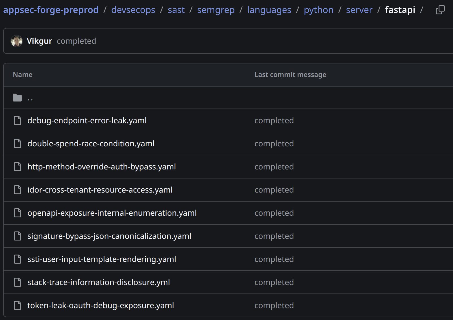Viewport: 453px width, 320px height.
Task: Navigate to languages breadcrumb folder
Action: coord(269,10)
